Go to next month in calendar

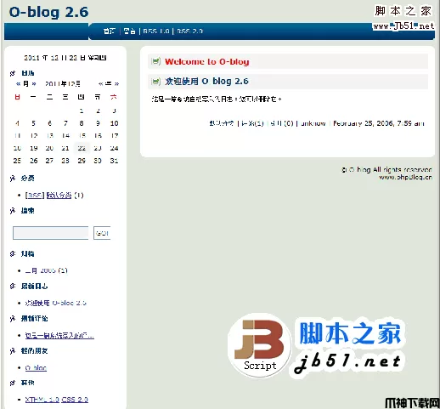tap(34, 83)
